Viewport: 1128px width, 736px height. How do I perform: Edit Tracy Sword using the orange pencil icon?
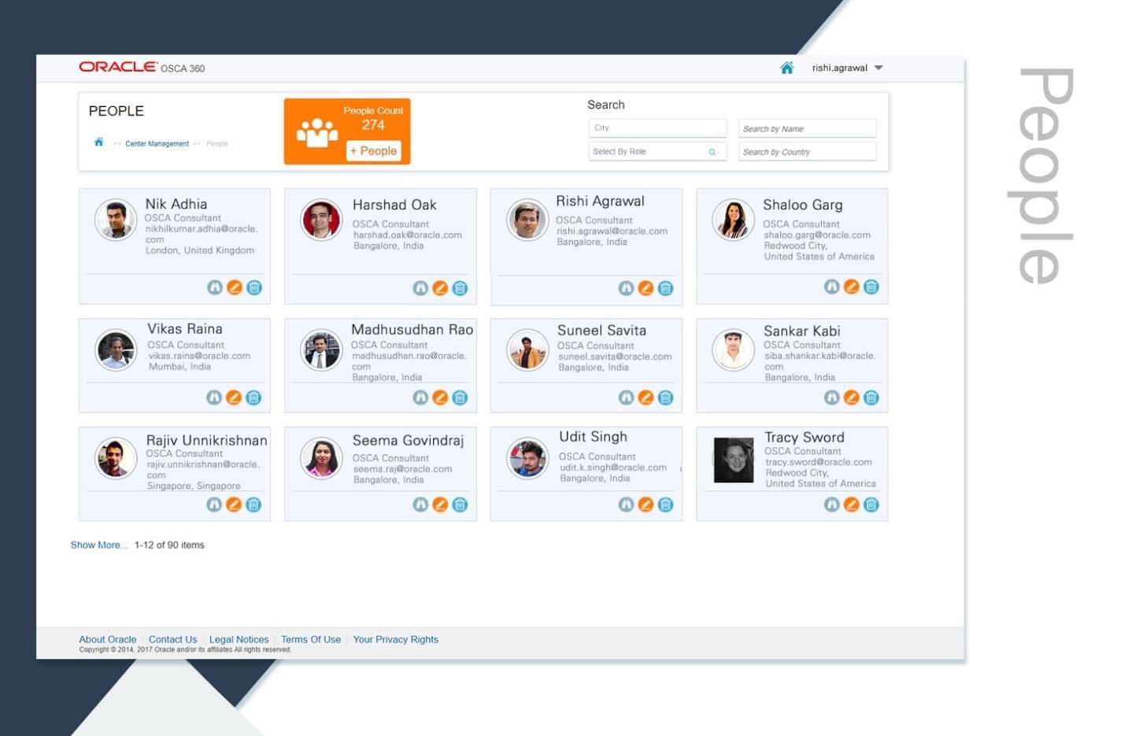click(x=851, y=505)
